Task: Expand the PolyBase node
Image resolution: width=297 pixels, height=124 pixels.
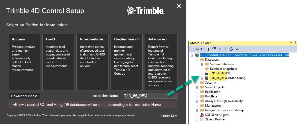Action: click(x=197, y=96)
